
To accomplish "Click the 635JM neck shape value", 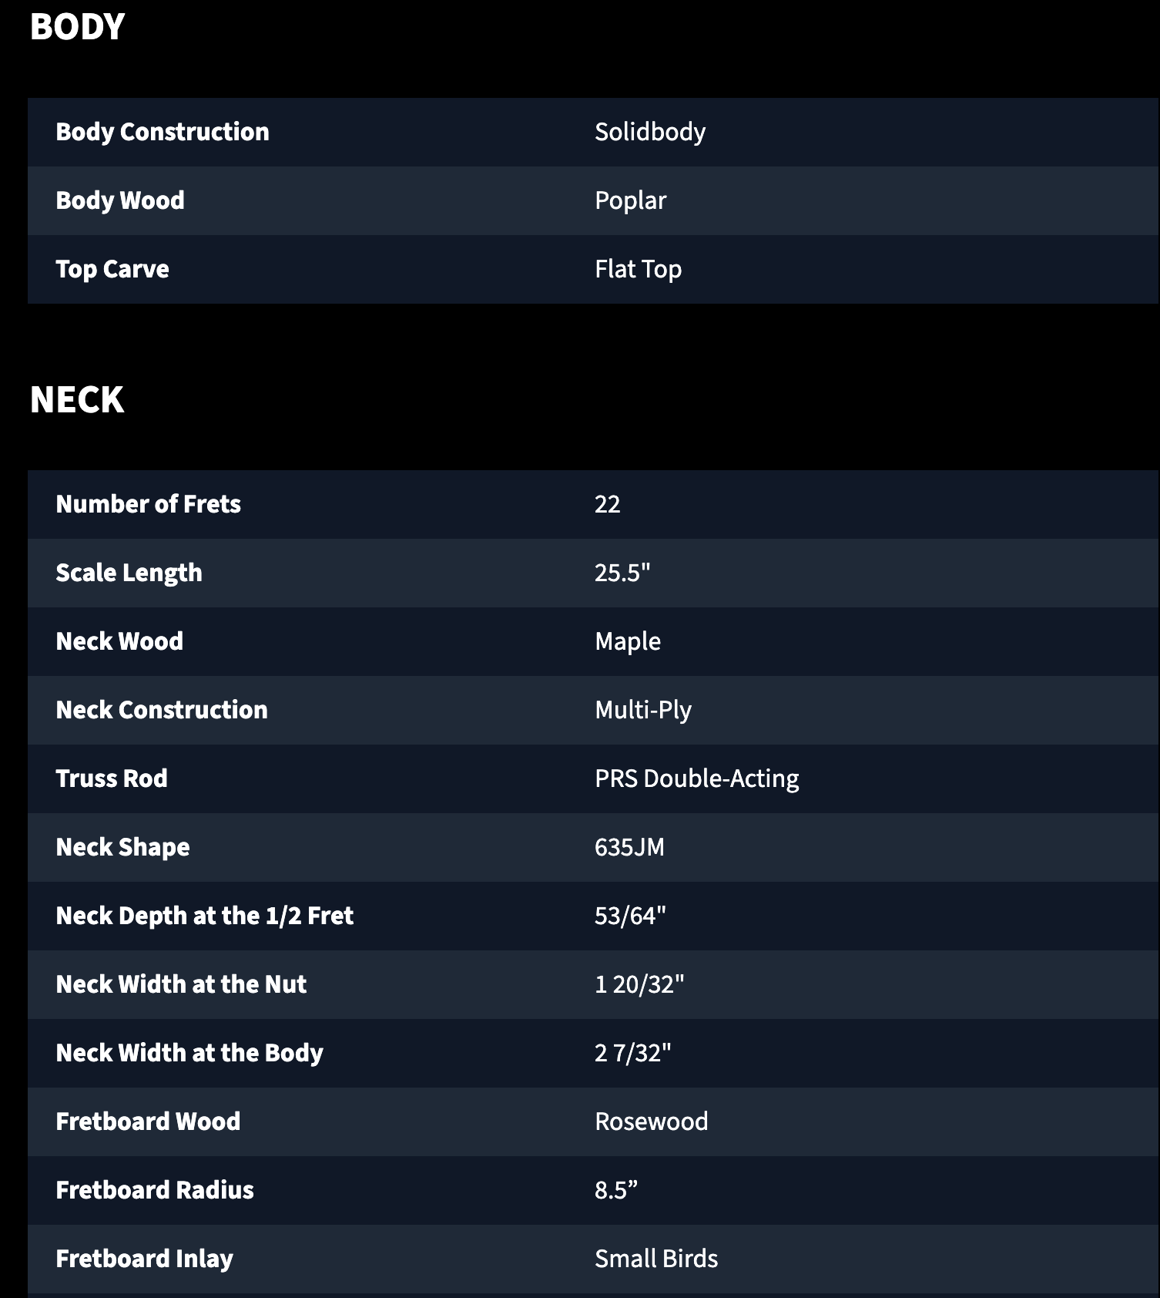I will (629, 847).
